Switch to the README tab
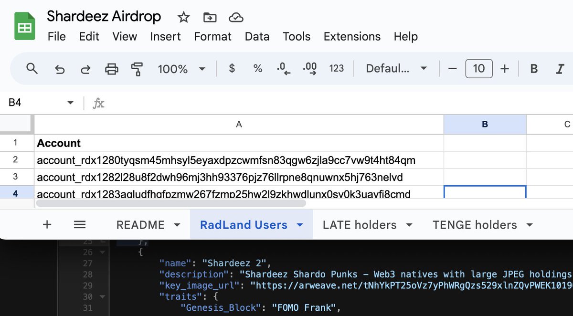573x316 pixels. [x=140, y=225]
